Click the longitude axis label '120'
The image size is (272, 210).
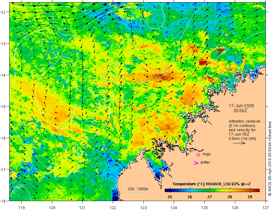point(52,208)
